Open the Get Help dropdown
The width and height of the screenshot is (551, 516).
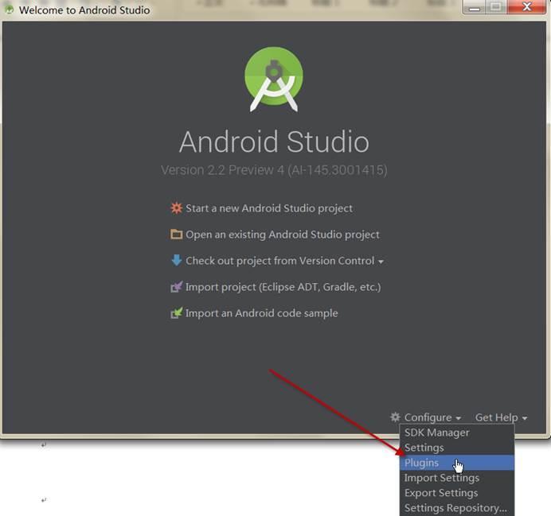point(501,417)
